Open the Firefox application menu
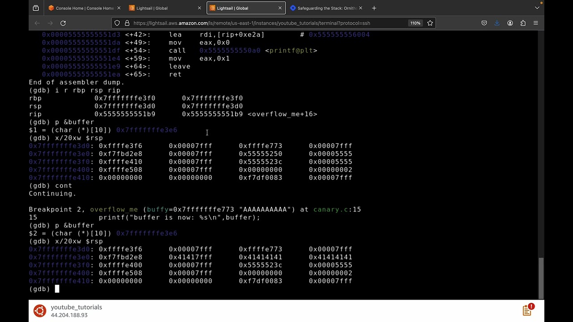The height and width of the screenshot is (322, 573). click(x=536, y=23)
